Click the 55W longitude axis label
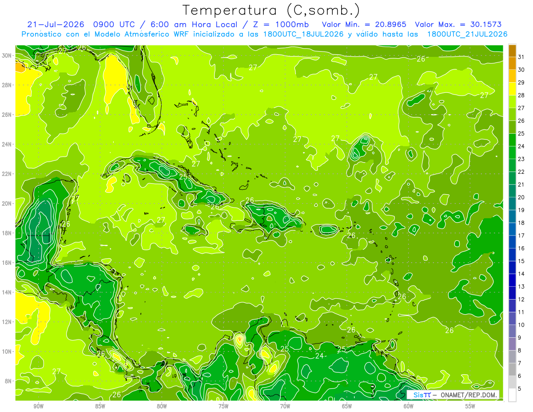This screenshot has width=533, height=412. click(470, 407)
